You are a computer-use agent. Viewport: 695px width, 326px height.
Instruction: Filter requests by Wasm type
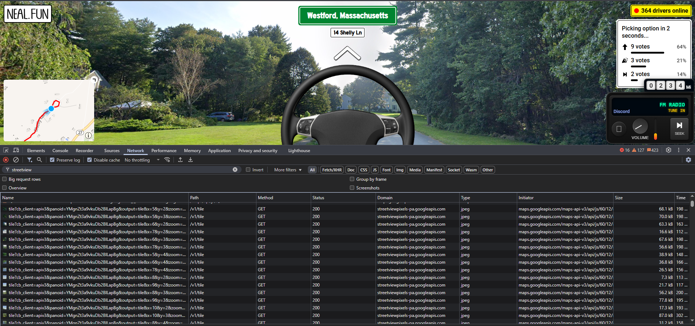(x=471, y=170)
